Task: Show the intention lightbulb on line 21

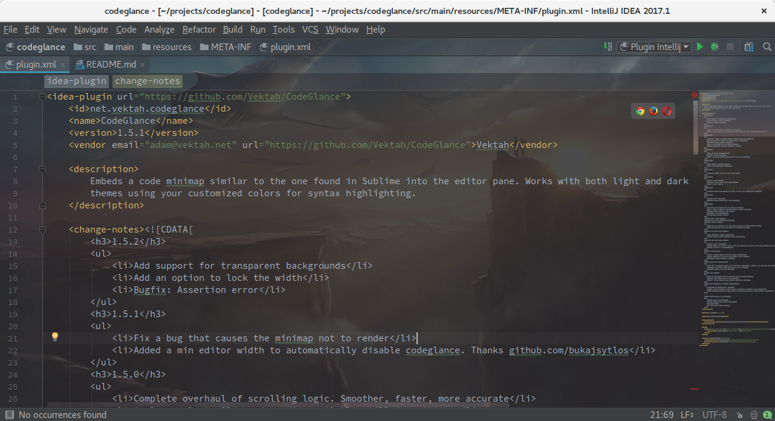Action: coord(55,336)
